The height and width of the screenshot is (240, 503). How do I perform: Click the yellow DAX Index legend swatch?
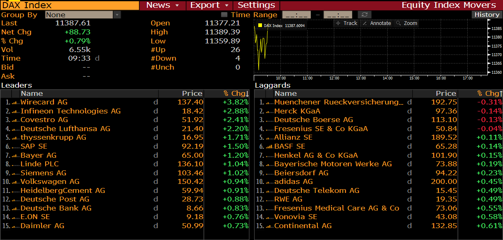pyautogui.click(x=260, y=25)
